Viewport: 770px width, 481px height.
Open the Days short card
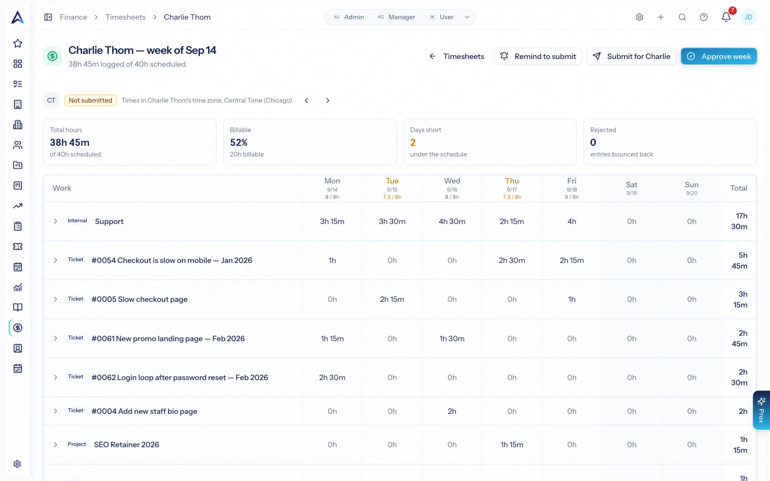pyautogui.click(x=490, y=142)
